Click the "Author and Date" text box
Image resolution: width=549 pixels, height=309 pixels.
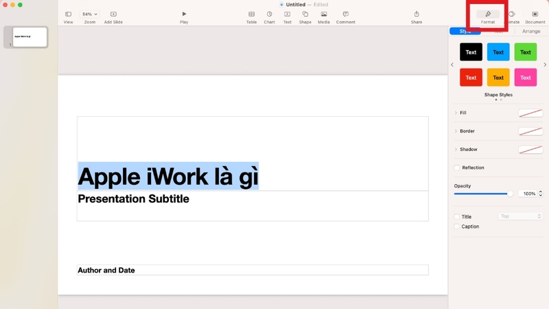pyautogui.click(x=253, y=270)
